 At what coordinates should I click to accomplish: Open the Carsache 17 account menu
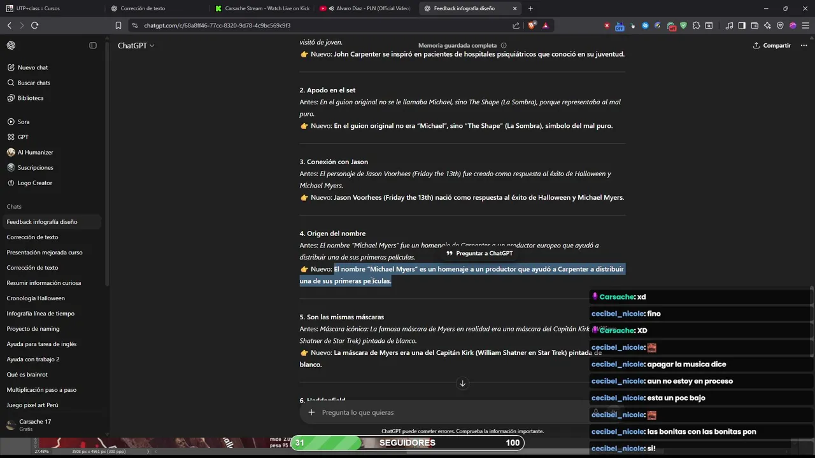click(51, 425)
